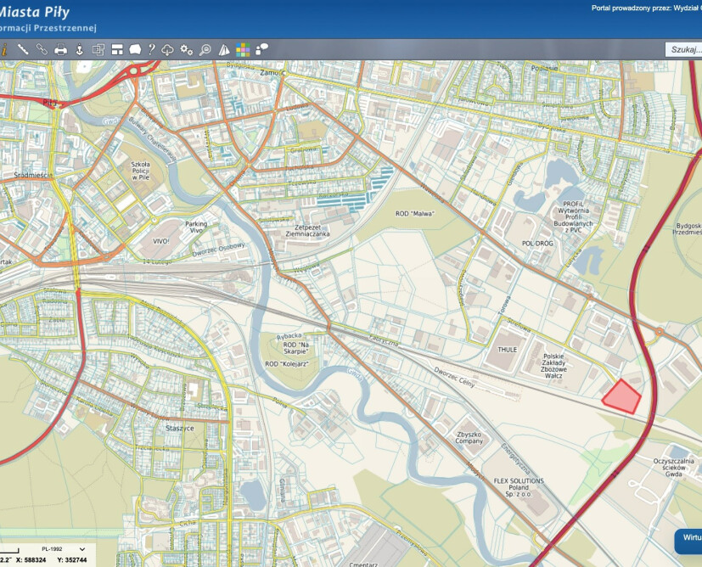Click the info 'i' identify tool
This screenshot has height=567, width=702.
[x=3, y=49]
